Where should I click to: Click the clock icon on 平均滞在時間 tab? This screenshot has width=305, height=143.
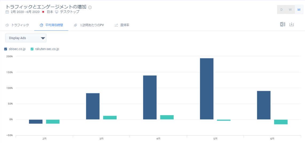tap(41, 25)
